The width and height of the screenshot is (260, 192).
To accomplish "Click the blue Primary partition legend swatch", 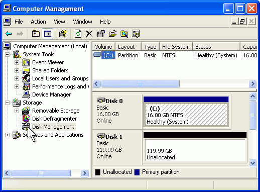I will pos(137,172).
